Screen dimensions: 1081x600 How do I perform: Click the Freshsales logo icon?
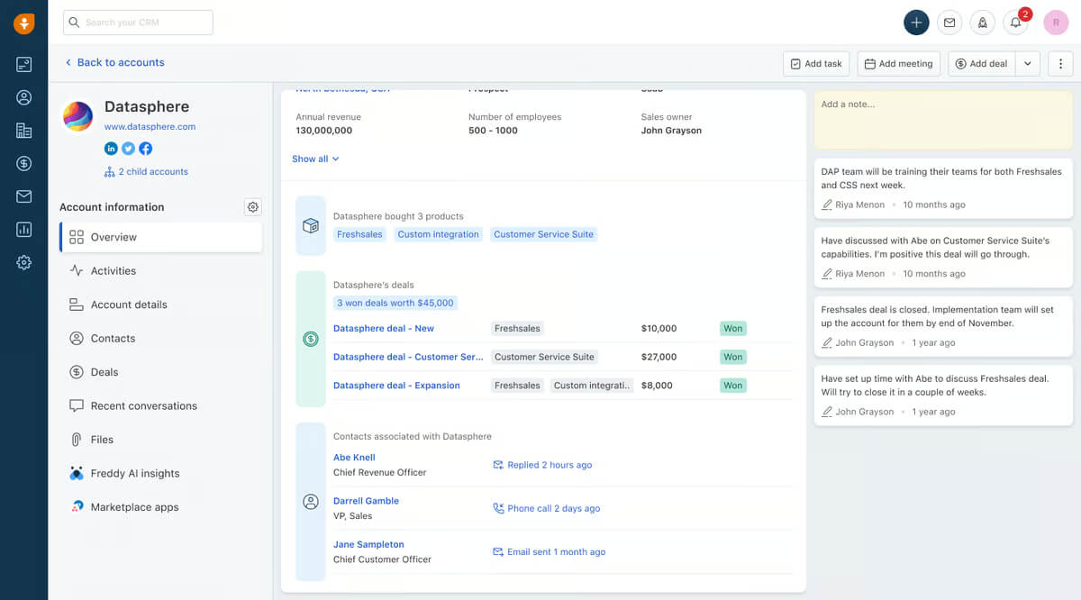[x=23, y=23]
